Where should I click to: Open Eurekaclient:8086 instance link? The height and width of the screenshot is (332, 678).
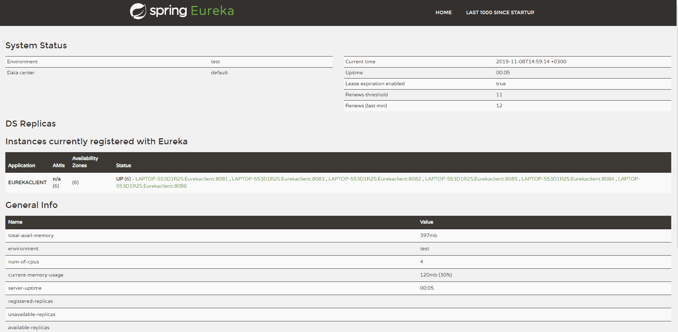point(151,186)
